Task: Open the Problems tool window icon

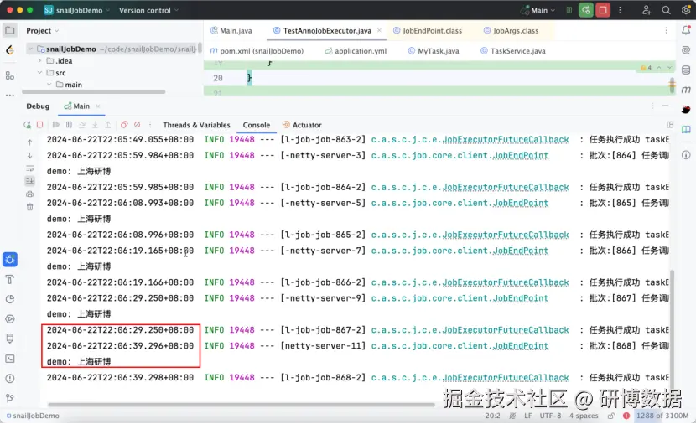Action: tap(10, 378)
